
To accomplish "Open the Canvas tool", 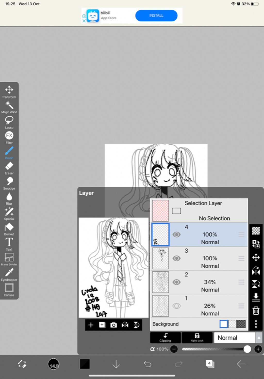I will [9, 290].
